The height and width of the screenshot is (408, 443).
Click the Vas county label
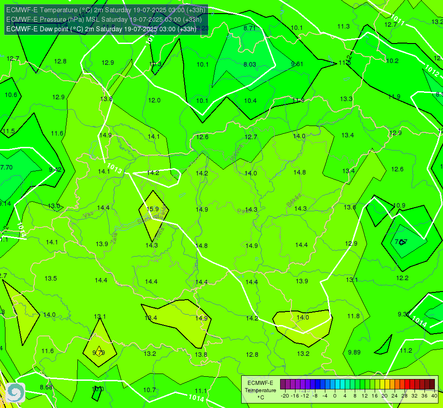tap(88, 215)
